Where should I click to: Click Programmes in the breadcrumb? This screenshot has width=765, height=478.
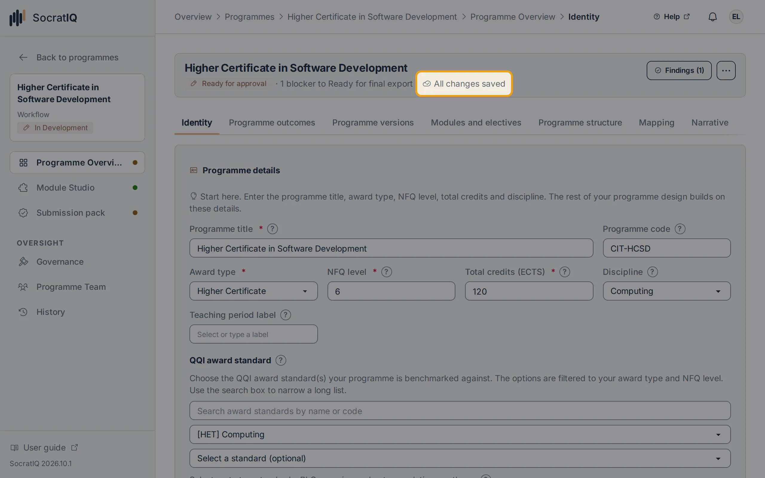pyautogui.click(x=250, y=17)
